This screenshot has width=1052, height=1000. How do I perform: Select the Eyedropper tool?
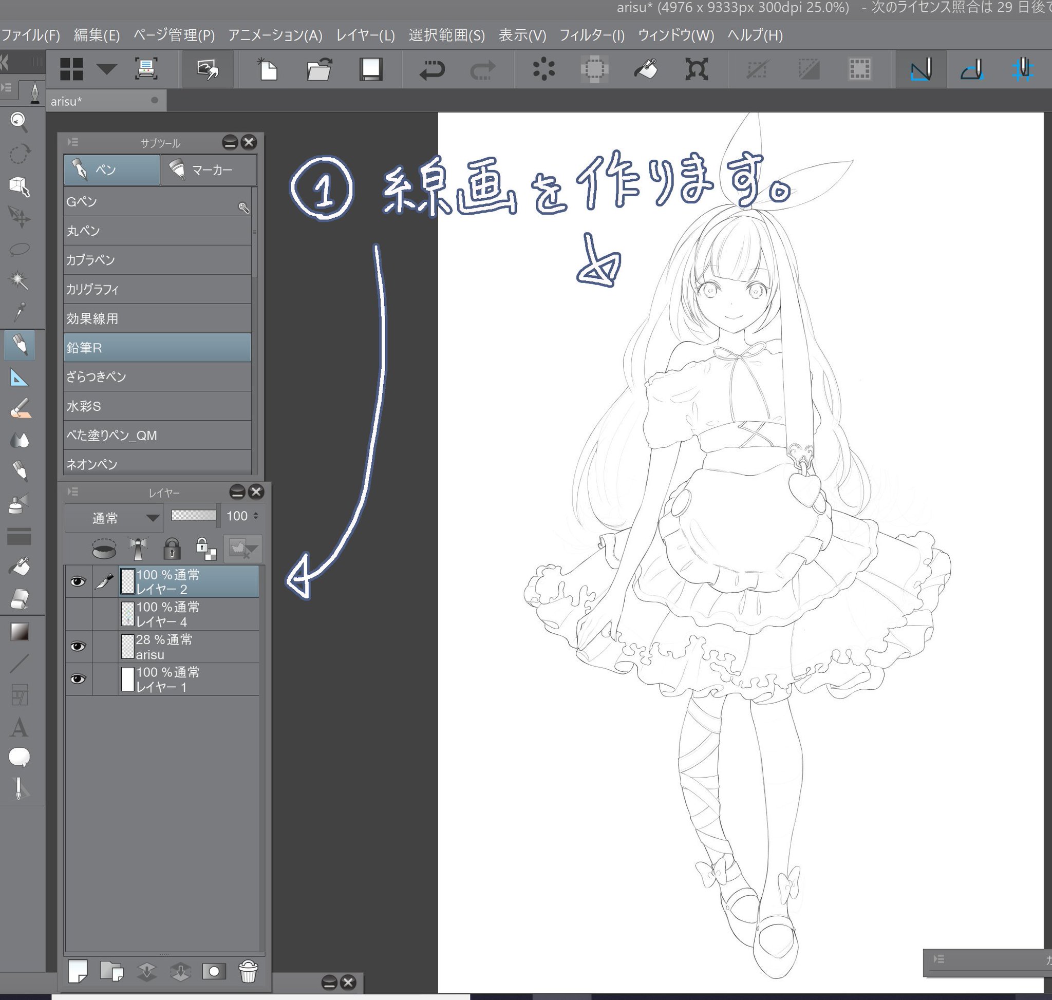(x=19, y=312)
